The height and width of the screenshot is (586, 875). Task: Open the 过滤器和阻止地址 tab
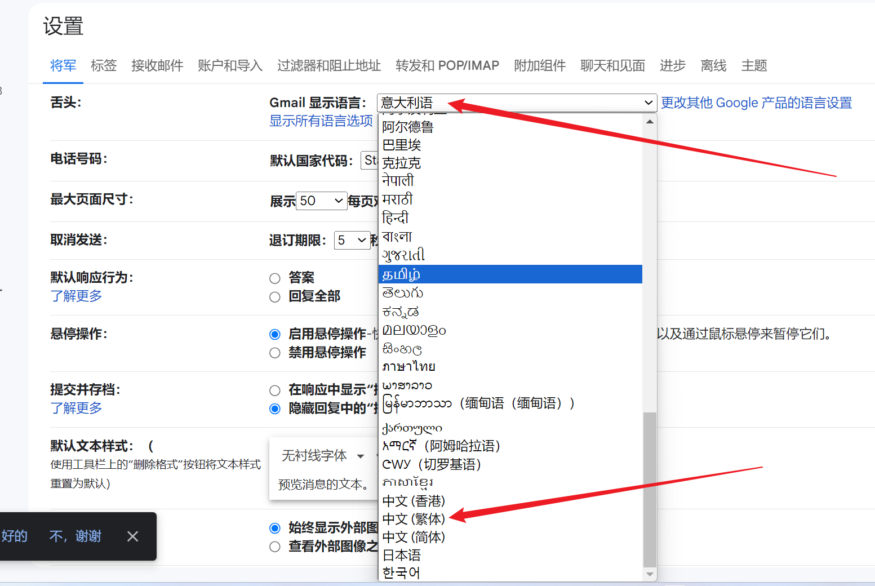tap(329, 66)
